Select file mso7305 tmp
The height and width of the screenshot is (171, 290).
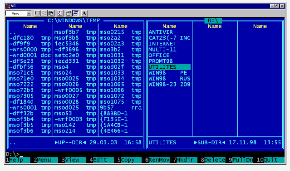coord(30,96)
